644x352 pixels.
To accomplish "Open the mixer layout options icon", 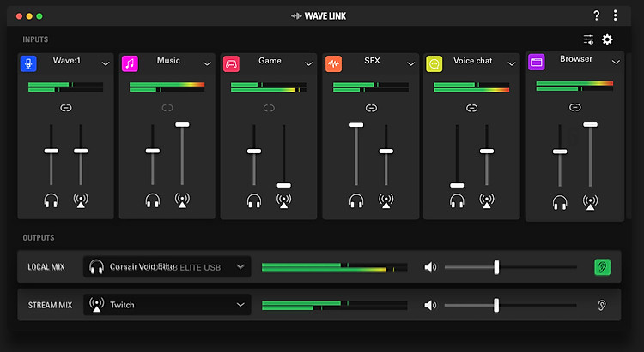I will (x=588, y=39).
